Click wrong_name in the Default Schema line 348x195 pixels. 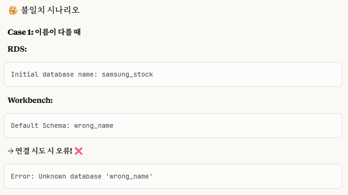94,125
